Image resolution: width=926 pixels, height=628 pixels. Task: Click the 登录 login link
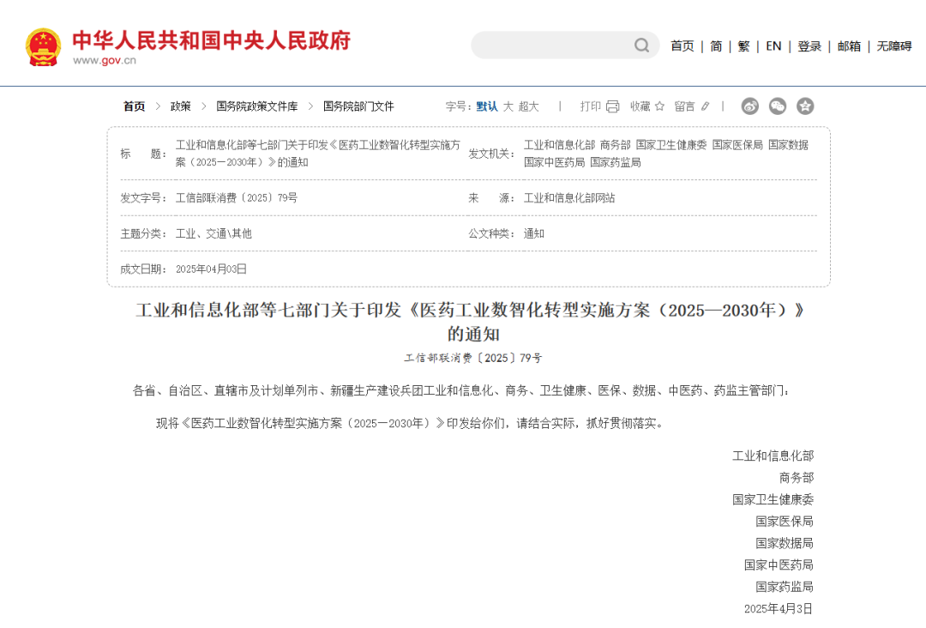(x=809, y=46)
